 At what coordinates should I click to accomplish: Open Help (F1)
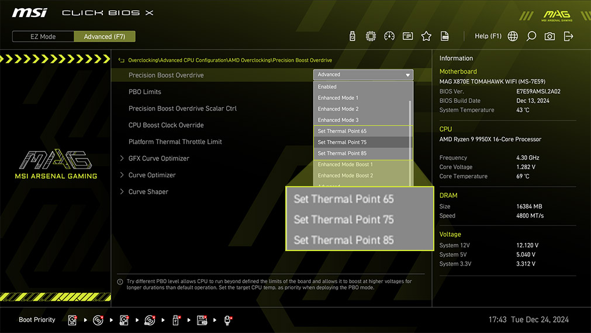tap(488, 36)
